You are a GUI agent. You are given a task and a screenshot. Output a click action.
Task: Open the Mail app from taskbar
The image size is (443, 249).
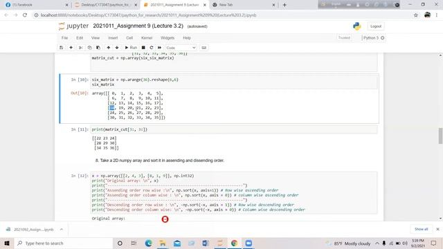(x=177, y=243)
